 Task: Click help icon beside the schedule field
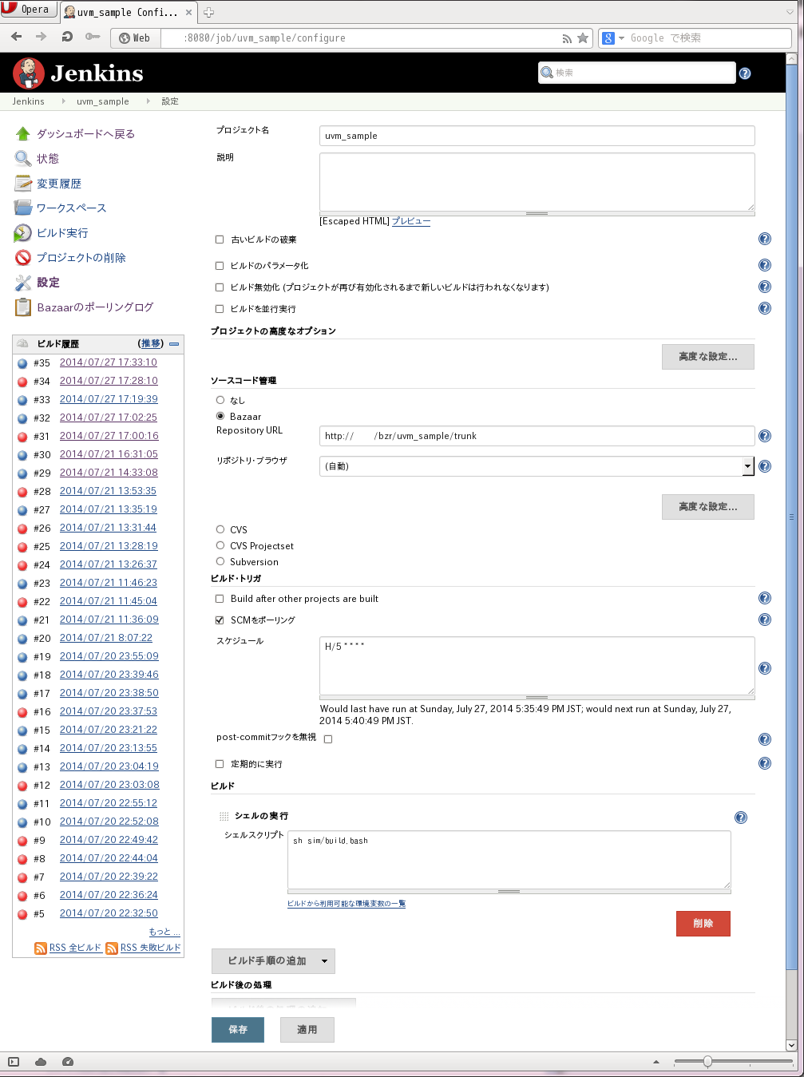[765, 668]
